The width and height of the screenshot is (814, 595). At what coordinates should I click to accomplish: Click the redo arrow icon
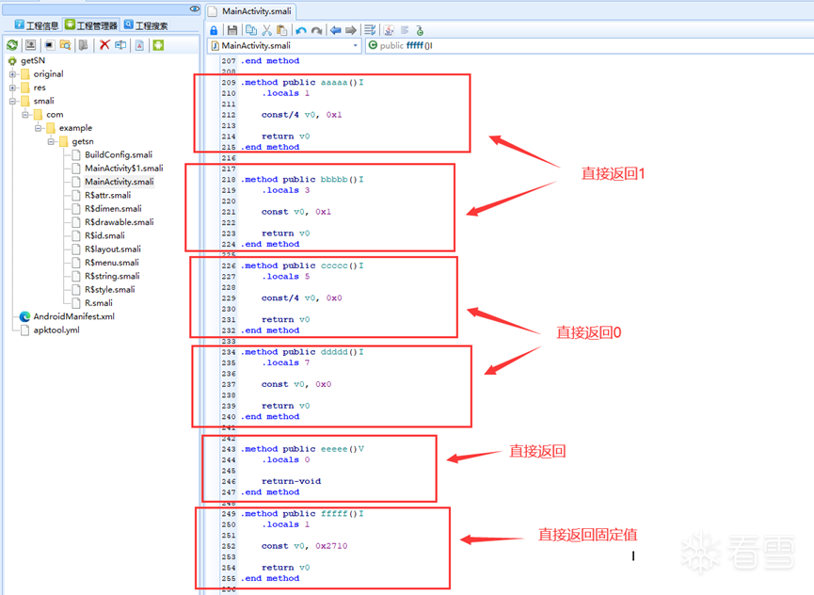point(317,31)
